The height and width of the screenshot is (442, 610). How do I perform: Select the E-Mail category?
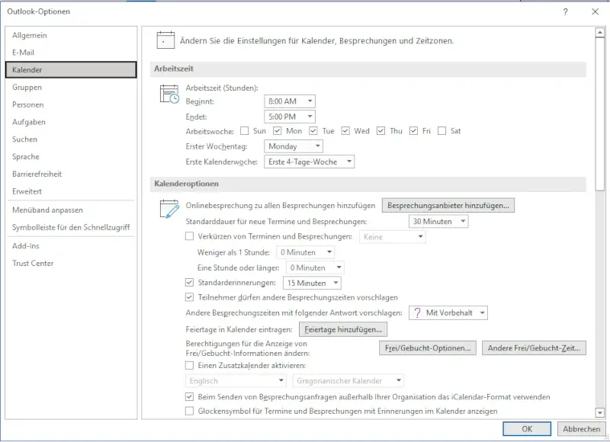point(23,53)
